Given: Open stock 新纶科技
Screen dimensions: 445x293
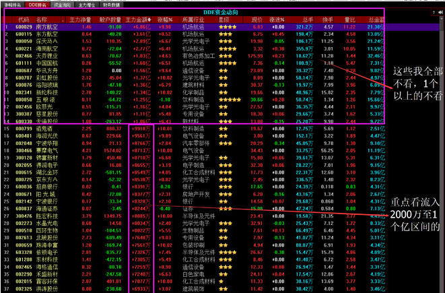Looking at the screenshot, I should click(47, 92).
